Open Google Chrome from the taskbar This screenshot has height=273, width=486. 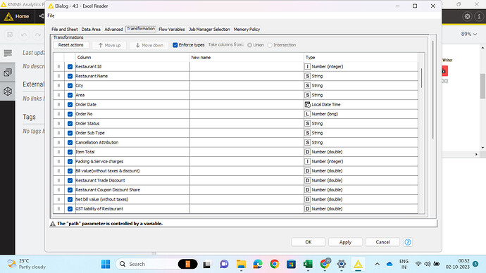[x=274, y=264]
